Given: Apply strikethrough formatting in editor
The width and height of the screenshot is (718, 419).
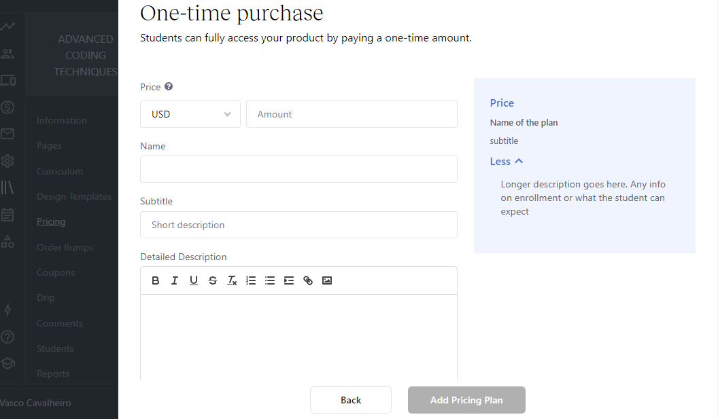Looking at the screenshot, I should tap(212, 280).
